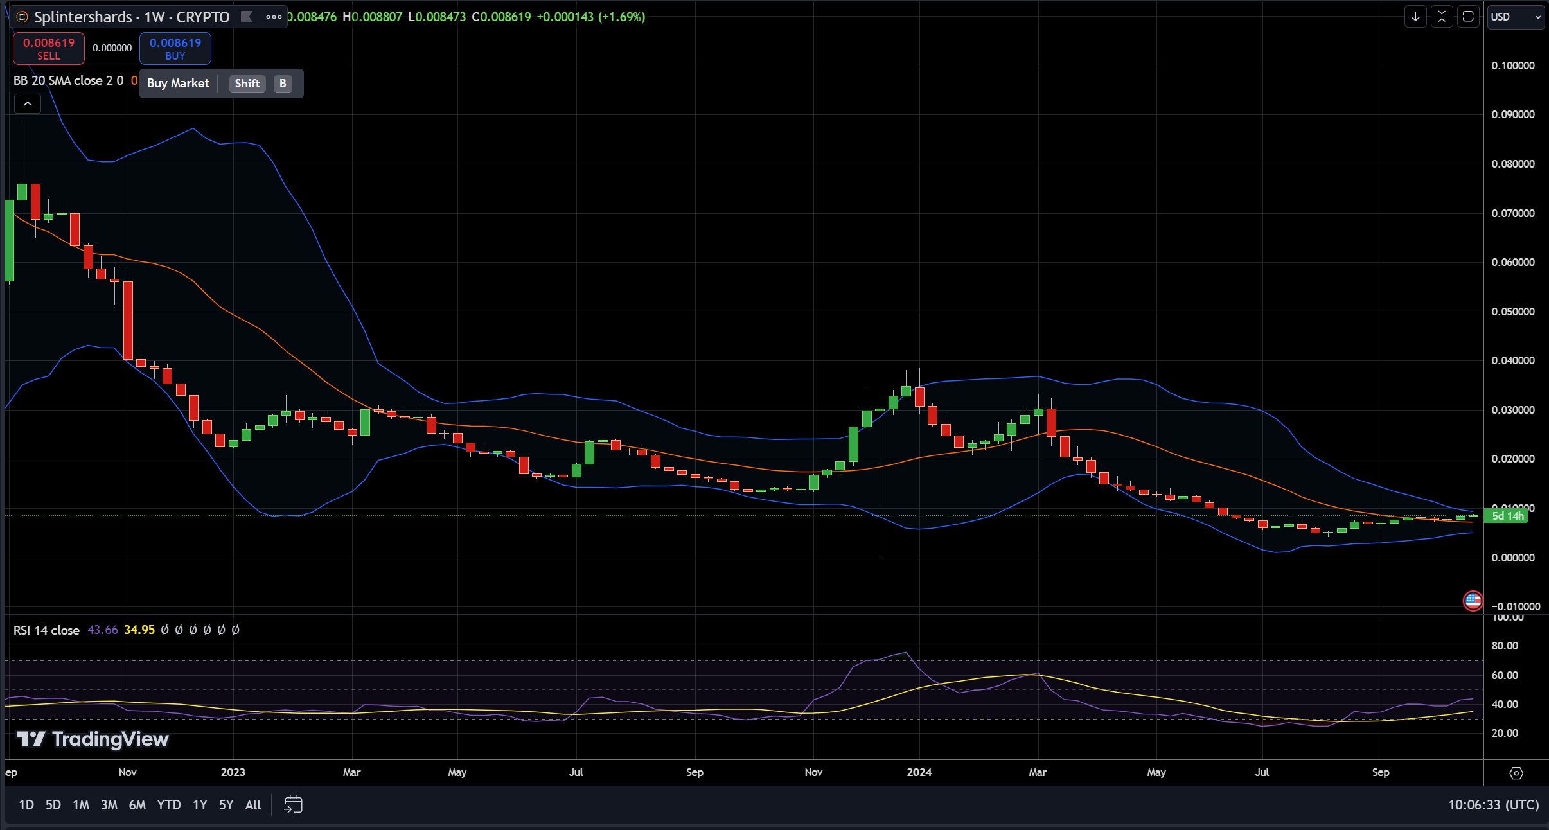The height and width of the screenshot is (830, 1549).
Task: Select the YTD time range
Action: click(x=169, y=805)
